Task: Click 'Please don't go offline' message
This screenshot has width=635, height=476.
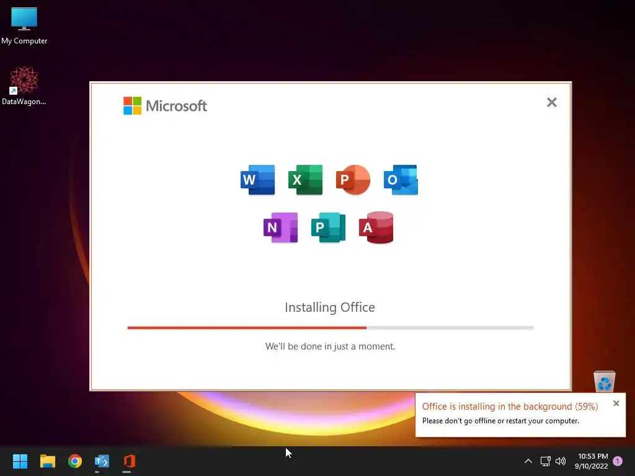Action: pos(500,421)
